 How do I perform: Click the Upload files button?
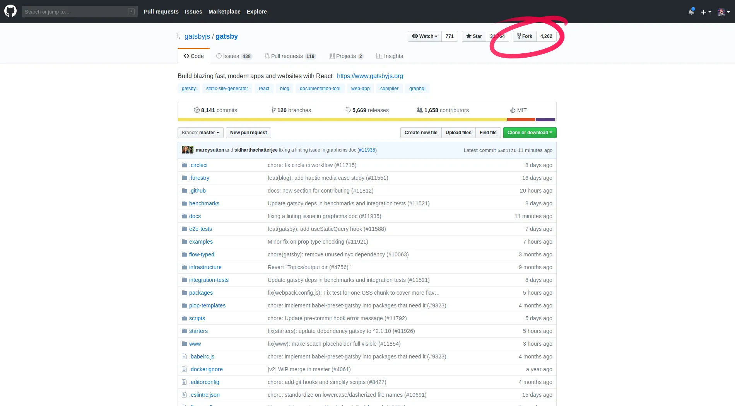point(458,133)
